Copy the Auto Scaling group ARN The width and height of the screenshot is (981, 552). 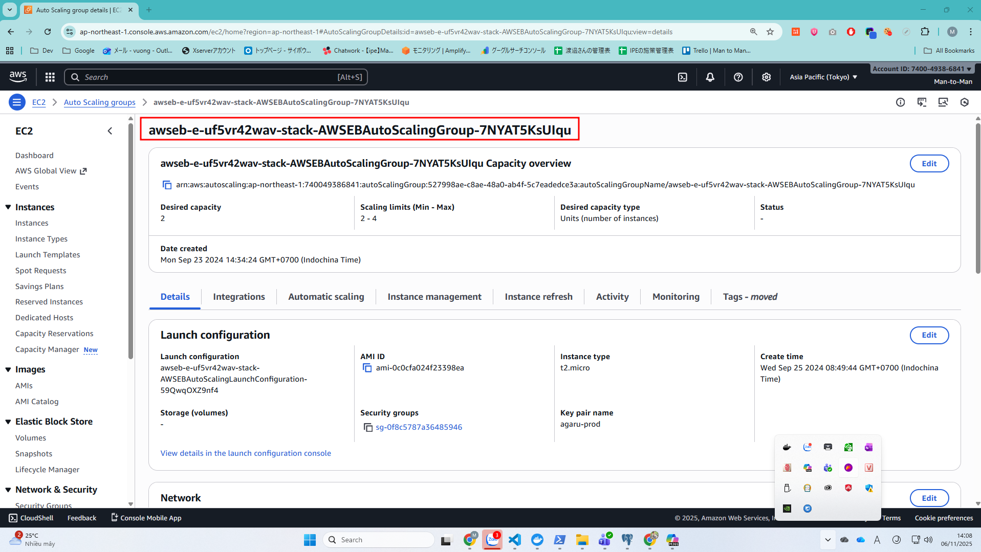tap(167, 185)
